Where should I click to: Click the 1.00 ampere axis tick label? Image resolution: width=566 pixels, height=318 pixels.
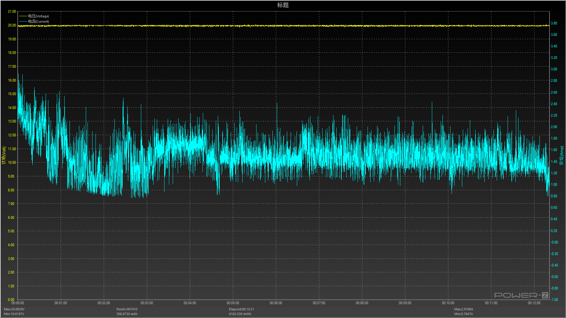[x=554, y=185]
